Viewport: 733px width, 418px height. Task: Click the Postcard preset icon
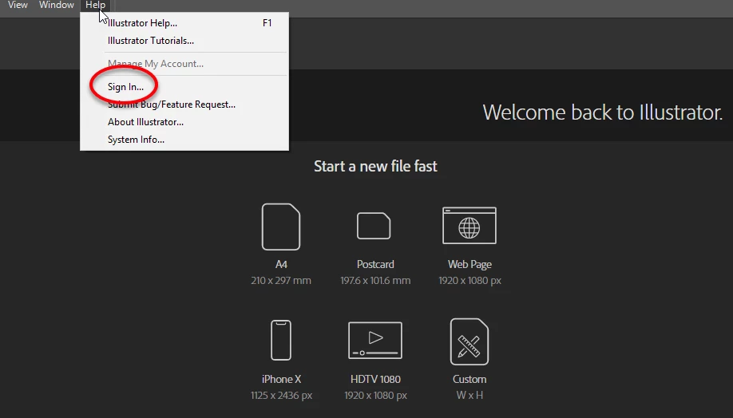click(x=374, y=226)
